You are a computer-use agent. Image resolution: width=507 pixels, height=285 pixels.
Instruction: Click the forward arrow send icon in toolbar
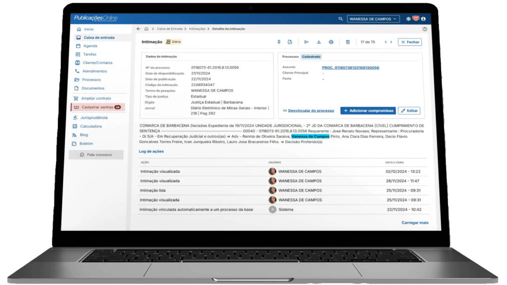pos(306,42)
